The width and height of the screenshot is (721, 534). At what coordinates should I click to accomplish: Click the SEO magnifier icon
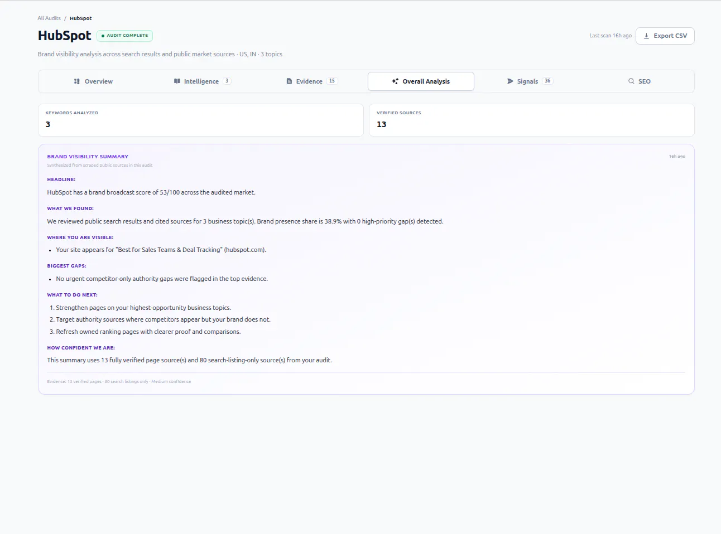631,81
